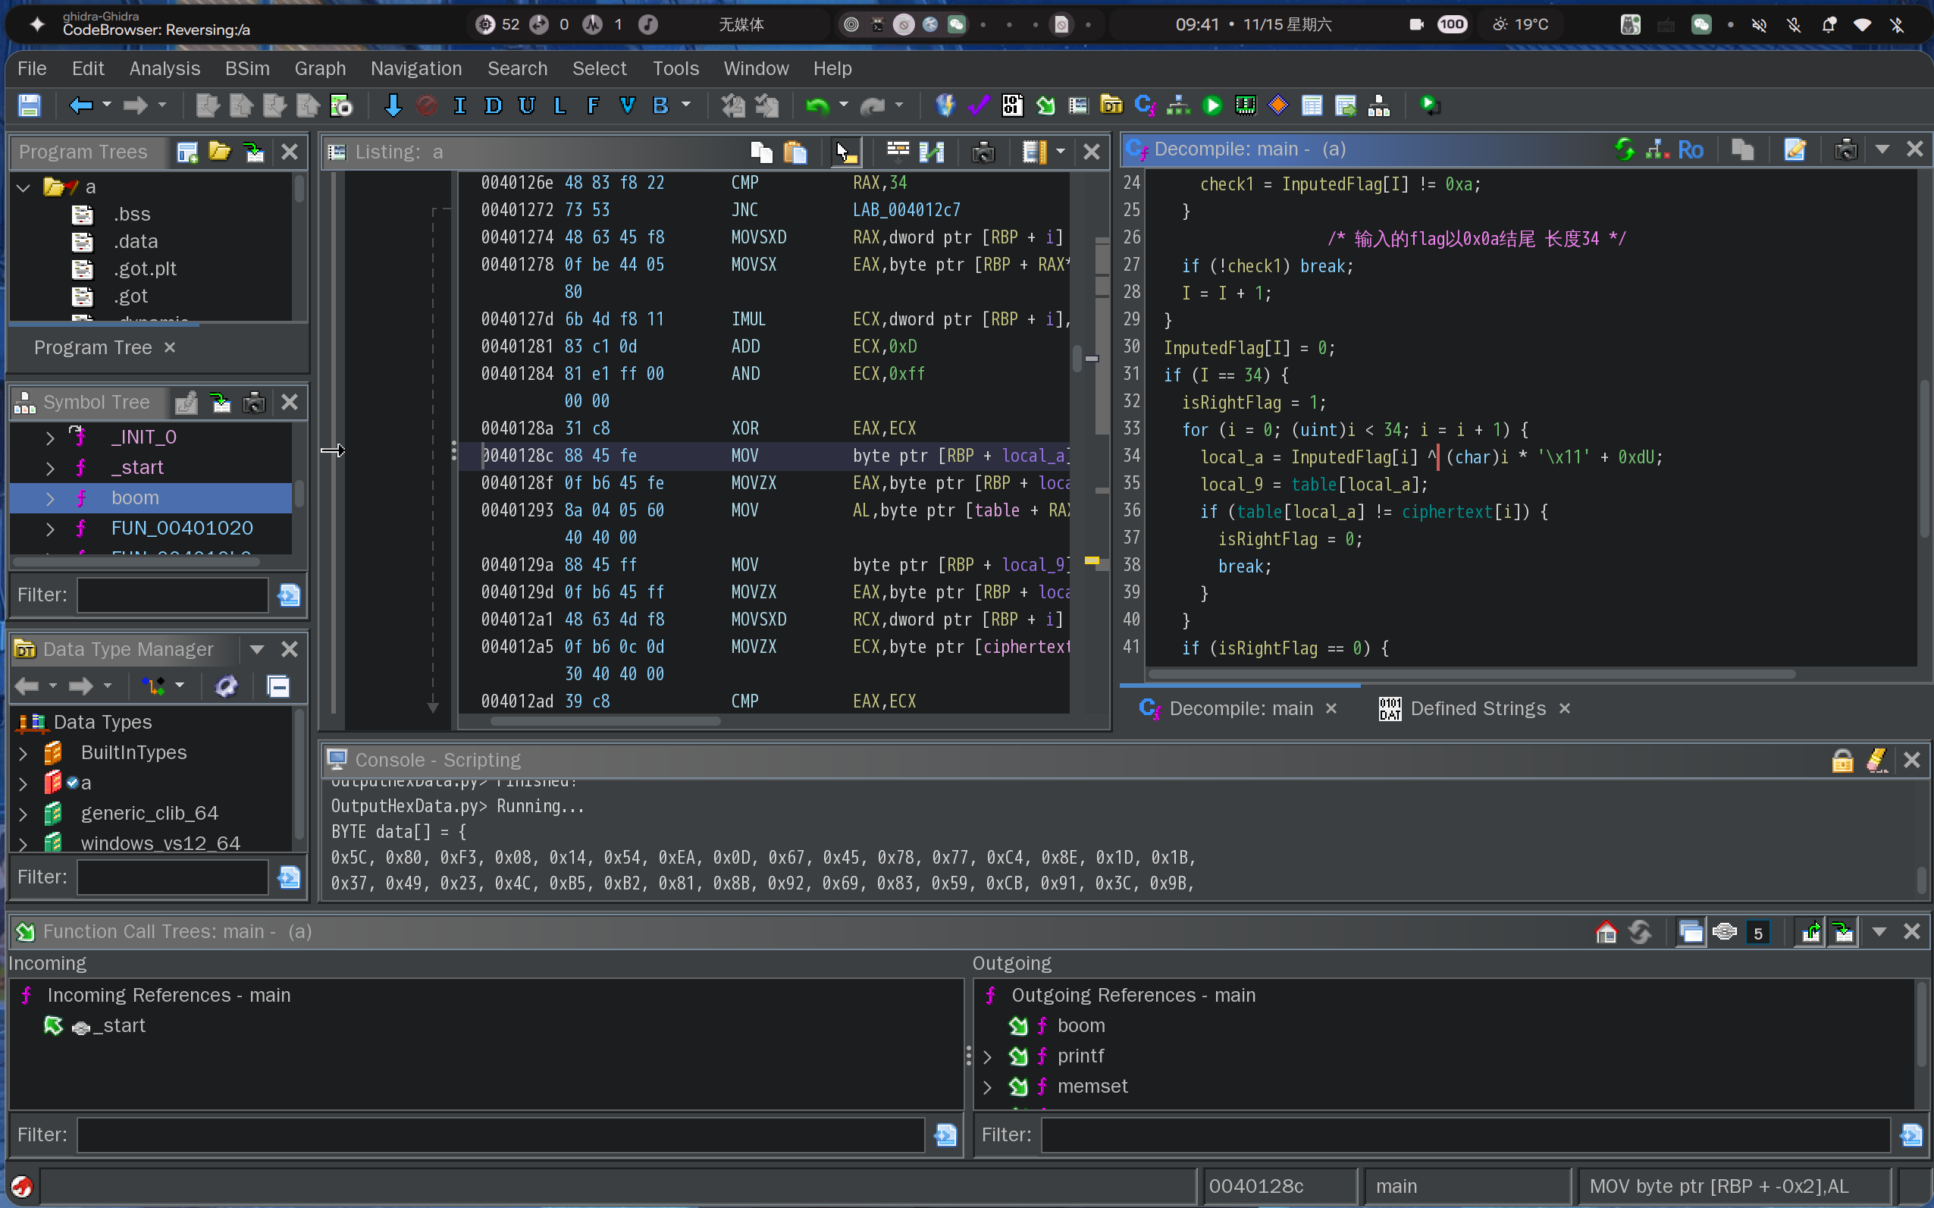The image size is (1934, 1208).
Task: Open the Analysis menu
Action: (165, 69)
